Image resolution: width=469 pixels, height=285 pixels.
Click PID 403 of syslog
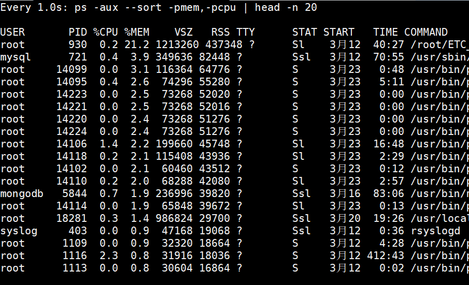tap(78, 231)
